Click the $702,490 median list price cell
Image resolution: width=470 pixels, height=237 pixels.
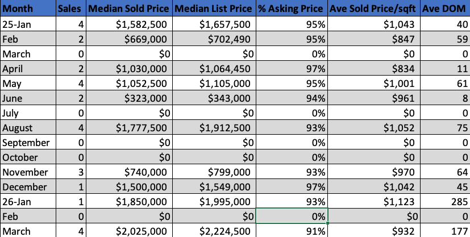click(213, 39)
